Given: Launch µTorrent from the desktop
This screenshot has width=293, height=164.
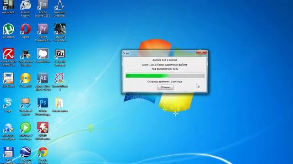Looking at the screenshot, I should click(x=8, y=31).
